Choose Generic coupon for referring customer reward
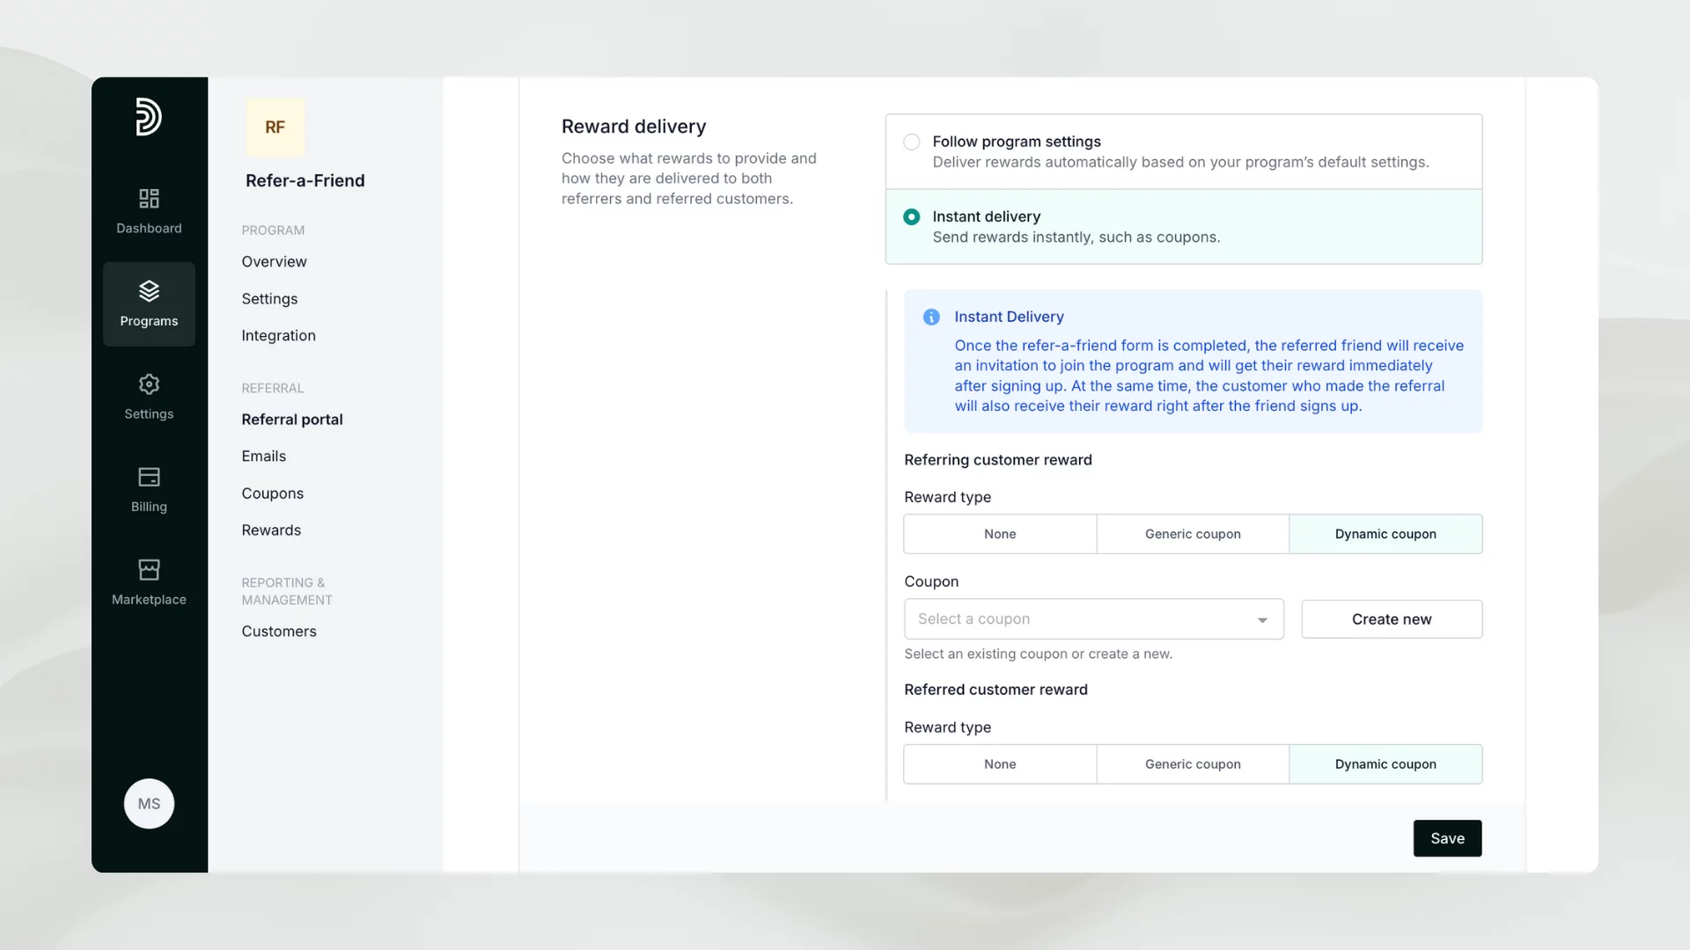 [x=1193, y=534]
